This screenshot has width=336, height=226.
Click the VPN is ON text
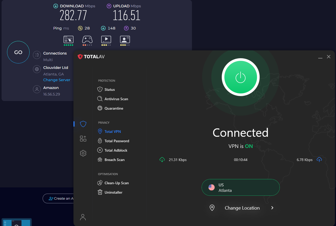click(x=241, y=146)
